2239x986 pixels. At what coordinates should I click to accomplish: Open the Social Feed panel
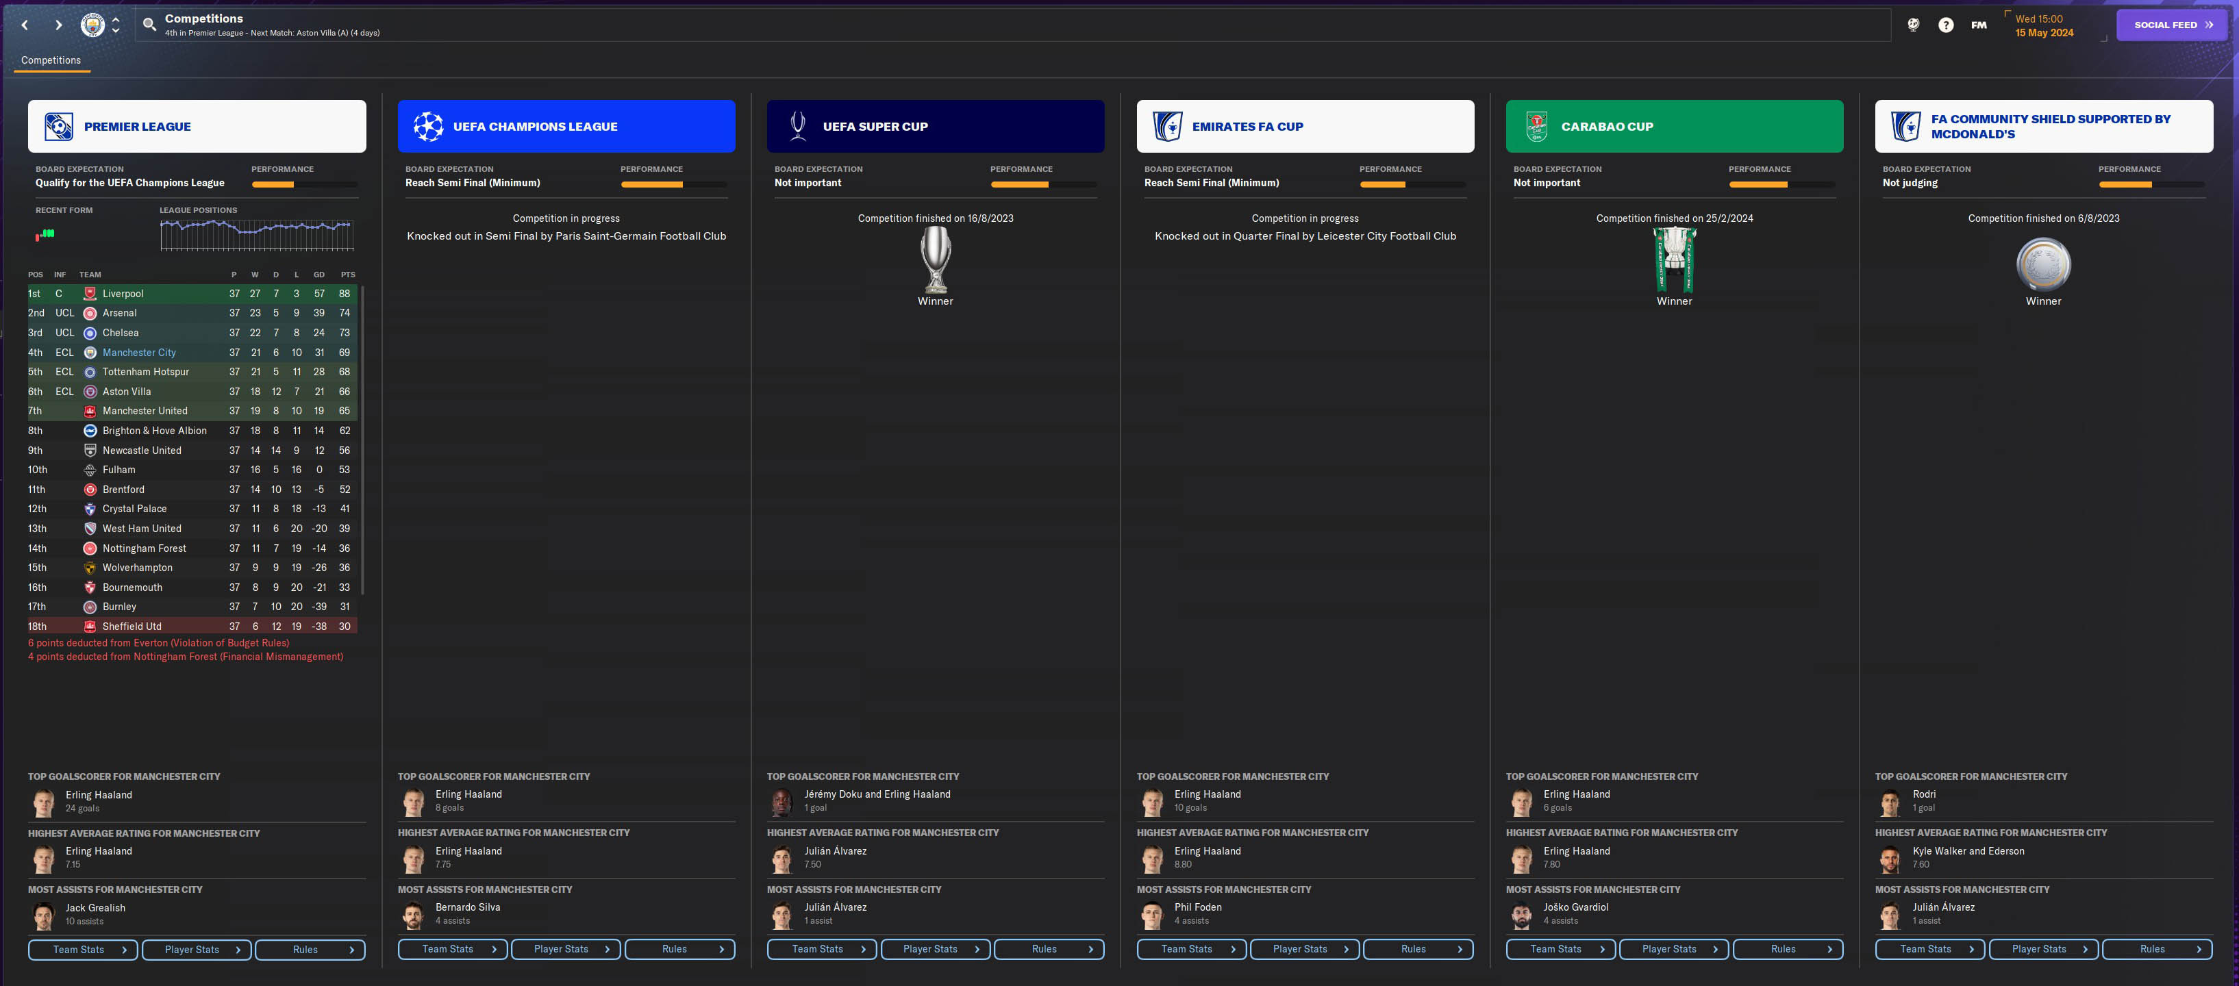pyautogui.click(x=2171, y=25)
